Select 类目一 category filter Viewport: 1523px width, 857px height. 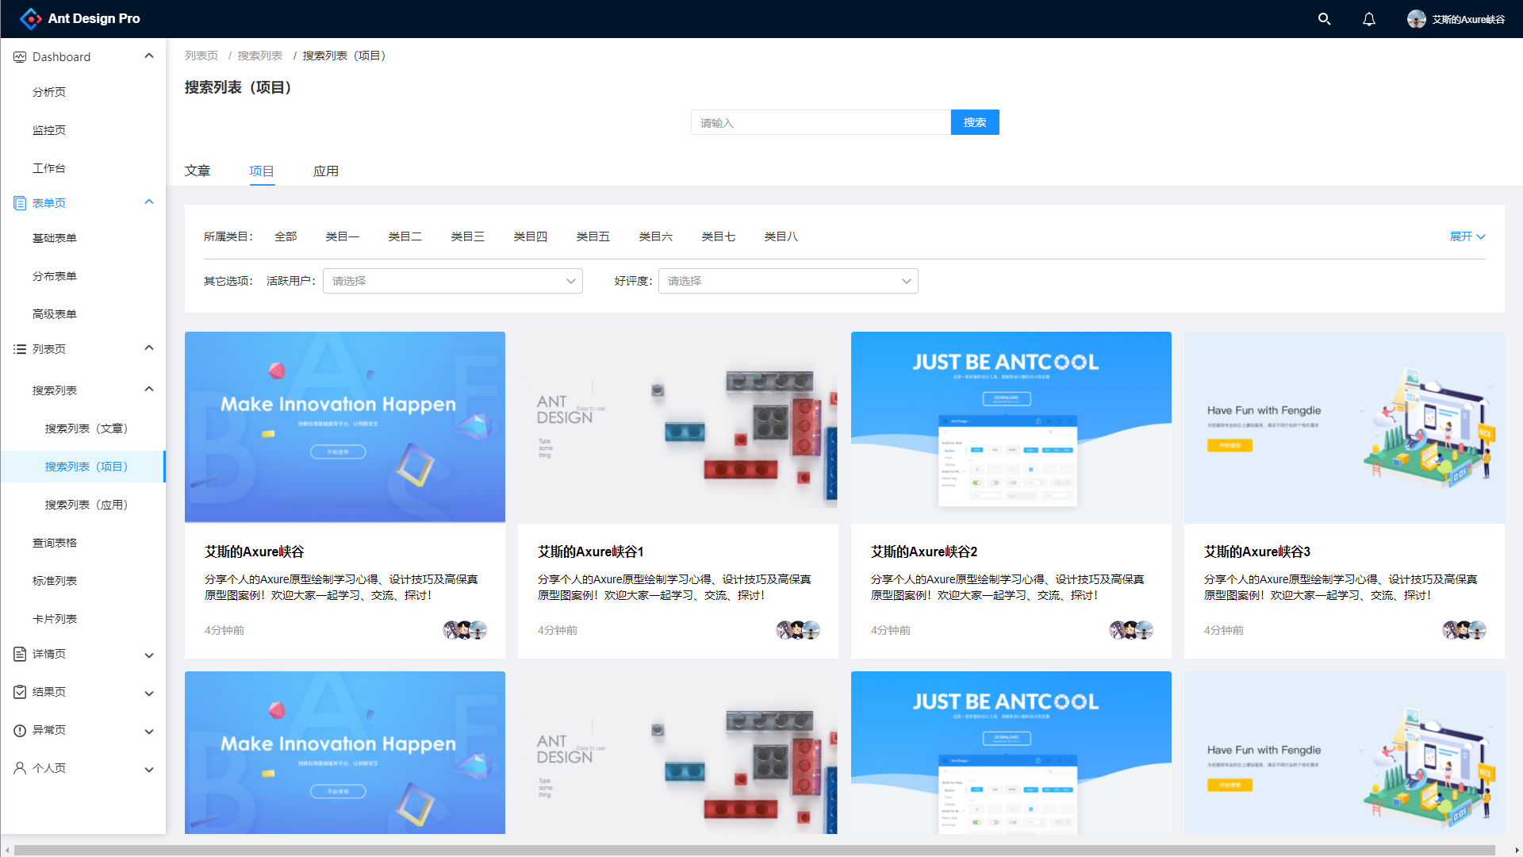343,236
